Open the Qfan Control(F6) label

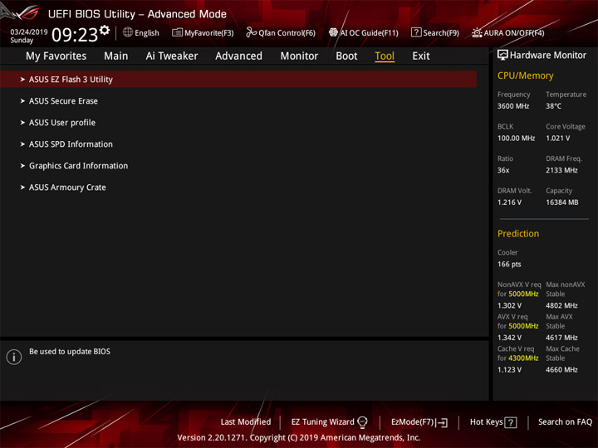point(287,33)
